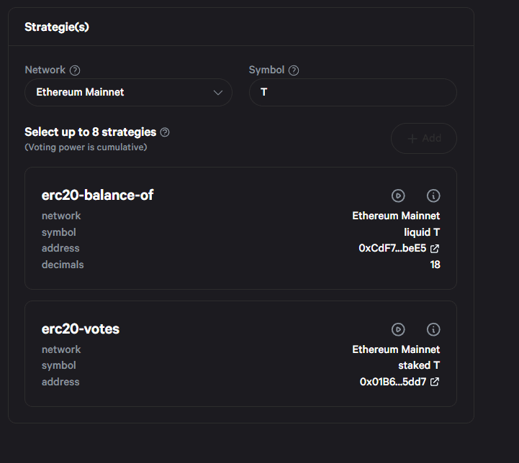Select the erc20-votes strategy title
The width and height of the screenshot is (519, 463).
81,329
